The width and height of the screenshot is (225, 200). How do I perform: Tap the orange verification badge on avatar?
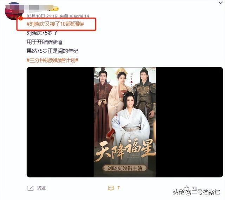coord(21,18)
